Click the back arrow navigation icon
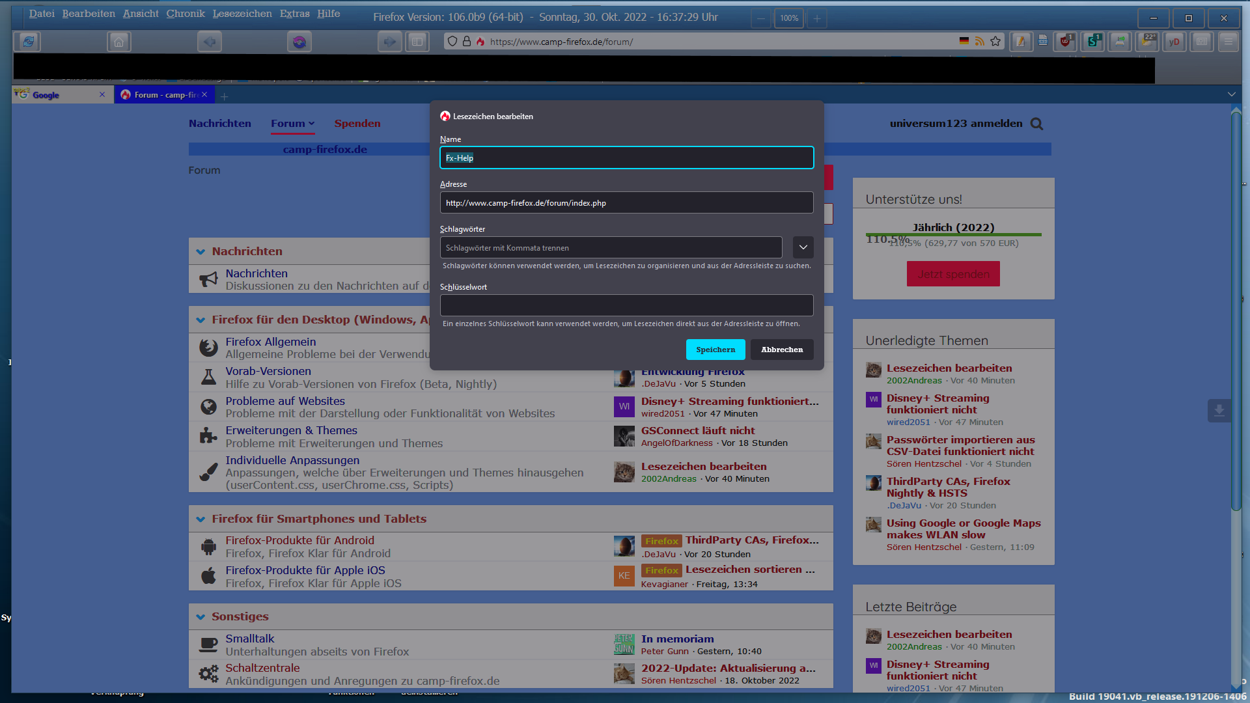 (209, 42)
